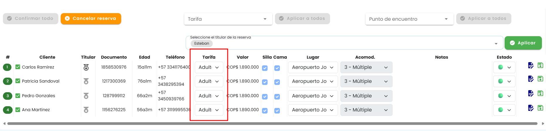Click the orange Cancelar reserva button

(x=91, y=19)
